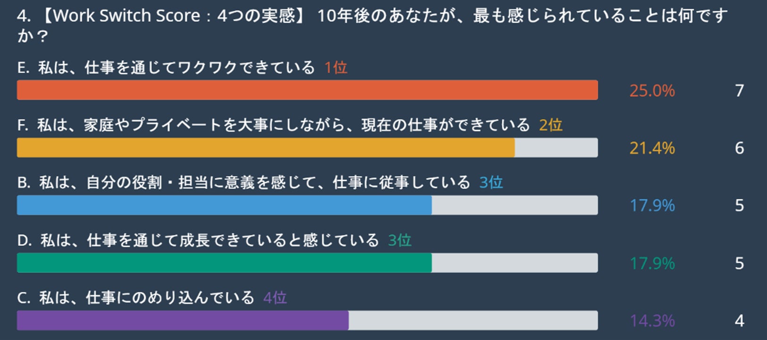Click the yellow 21.4% result bar
This screenshot has width=767, height=340.
[x=308, y=147]
